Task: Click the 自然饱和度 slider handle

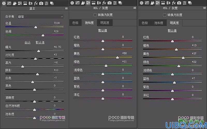Action: coord(34,110)
